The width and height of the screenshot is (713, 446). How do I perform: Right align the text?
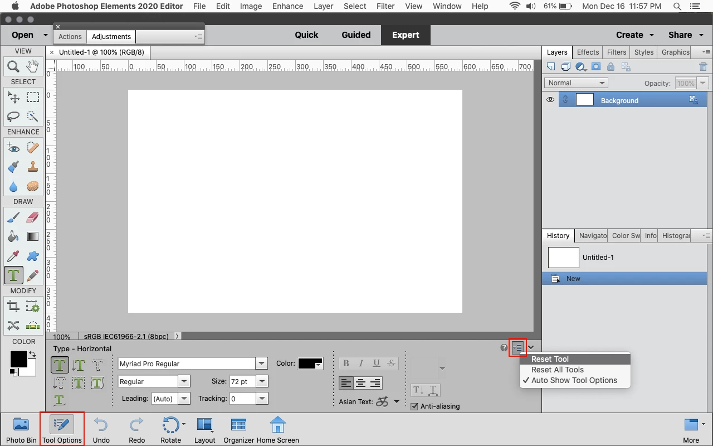pyautogui.click(x=375, y=383)
